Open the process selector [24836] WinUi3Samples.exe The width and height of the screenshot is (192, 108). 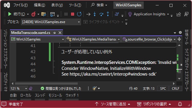pyautogui.click(x=51, y=22)
